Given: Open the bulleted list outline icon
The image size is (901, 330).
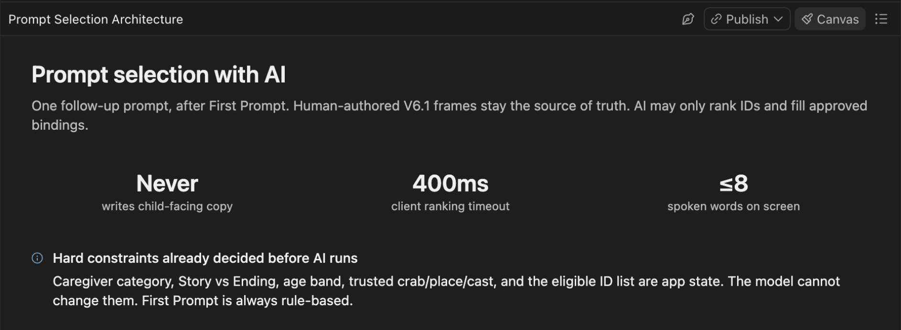Looking at the screenshot, I should click(x=881, y=19).
